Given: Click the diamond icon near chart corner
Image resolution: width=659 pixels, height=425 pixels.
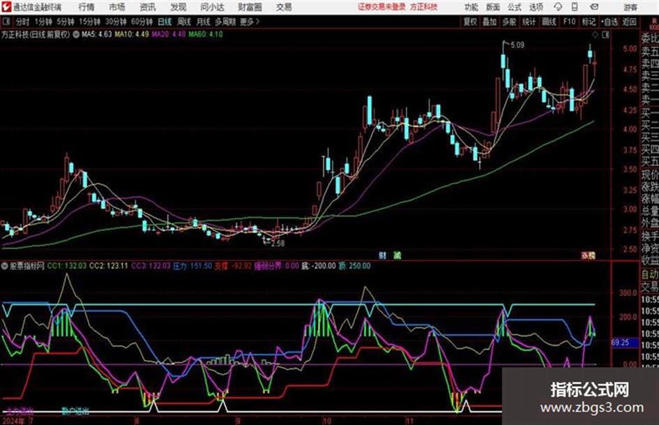Looking at the screenshot, I should point(596,34).
